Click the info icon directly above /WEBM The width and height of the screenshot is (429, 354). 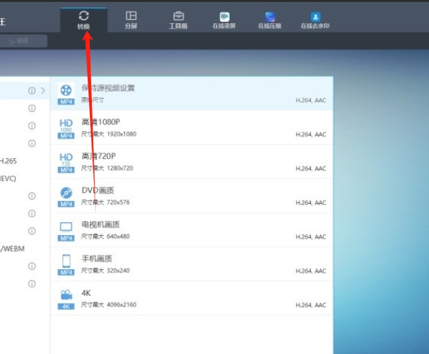(32, 231)
